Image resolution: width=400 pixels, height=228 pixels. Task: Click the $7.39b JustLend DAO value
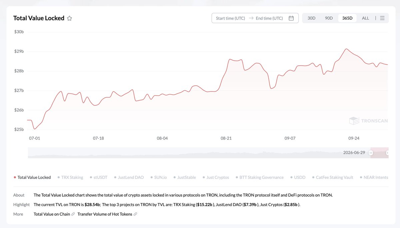click(x=250, y=204)
